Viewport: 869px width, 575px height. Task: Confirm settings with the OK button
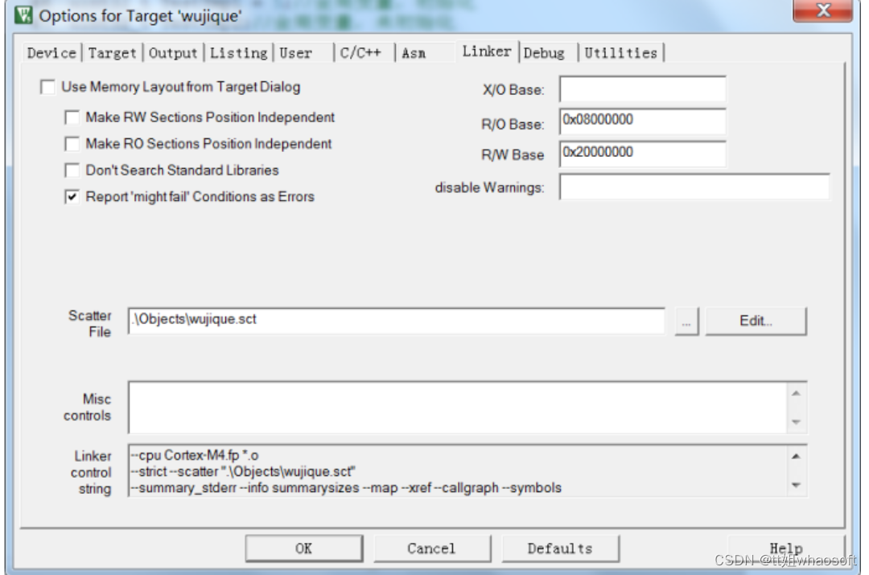coord(303,548)
